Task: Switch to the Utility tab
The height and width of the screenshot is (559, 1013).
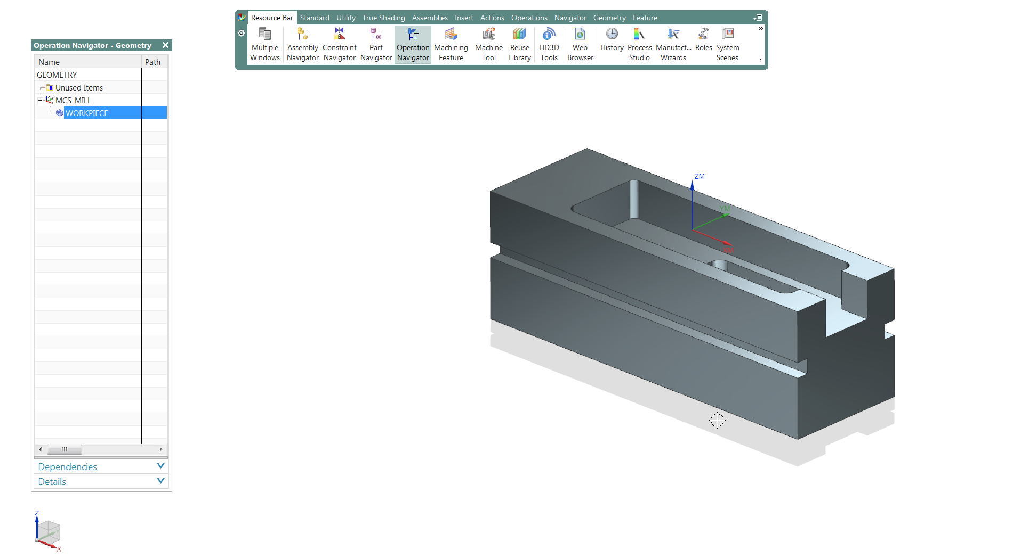Action: (x=346, y=18)
